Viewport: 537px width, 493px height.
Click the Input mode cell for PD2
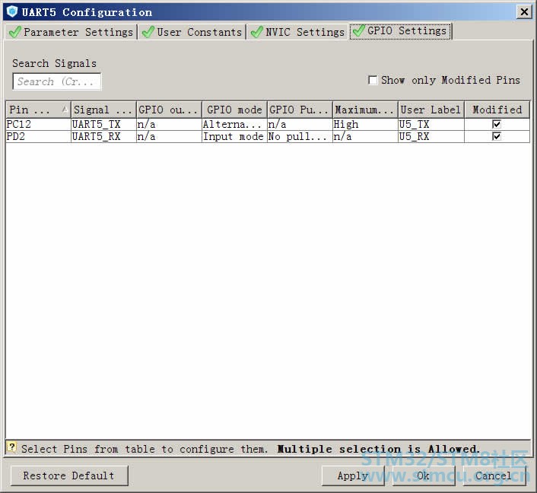(x=234, y=136)
